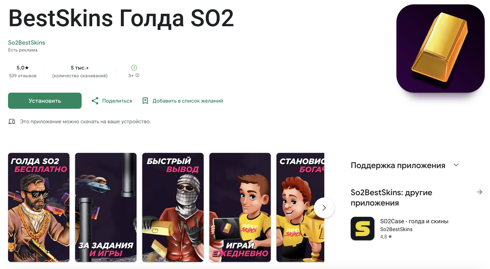Show next screenshots with carousel arrow
490x269 pixels.
324,208
